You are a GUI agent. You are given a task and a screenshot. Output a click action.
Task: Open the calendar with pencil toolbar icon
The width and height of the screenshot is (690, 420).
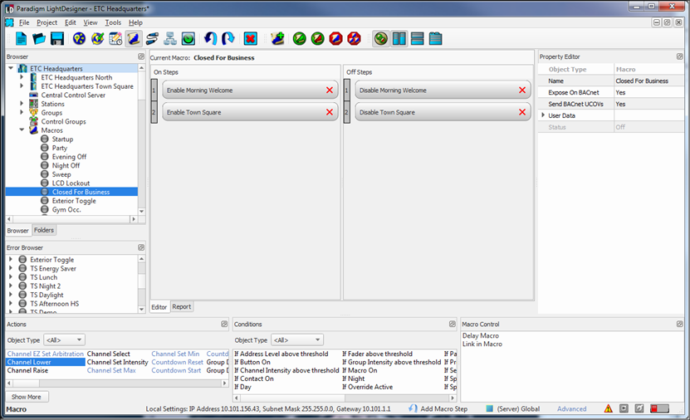coord(115,39)
